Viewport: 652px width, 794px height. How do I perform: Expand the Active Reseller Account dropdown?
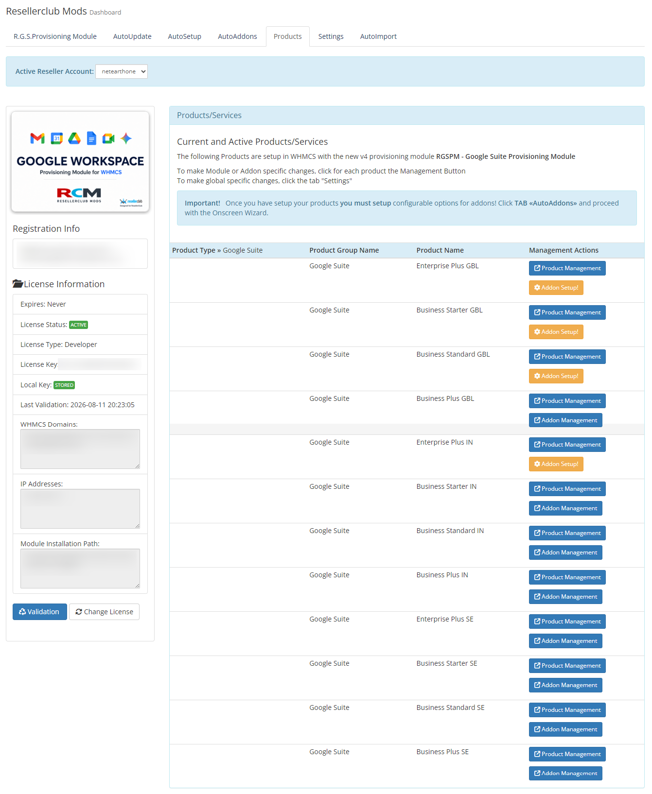click(122, 71)
